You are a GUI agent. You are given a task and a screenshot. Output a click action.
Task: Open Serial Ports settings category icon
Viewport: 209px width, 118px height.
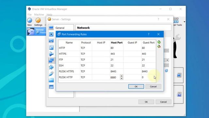tap(51, 67)
